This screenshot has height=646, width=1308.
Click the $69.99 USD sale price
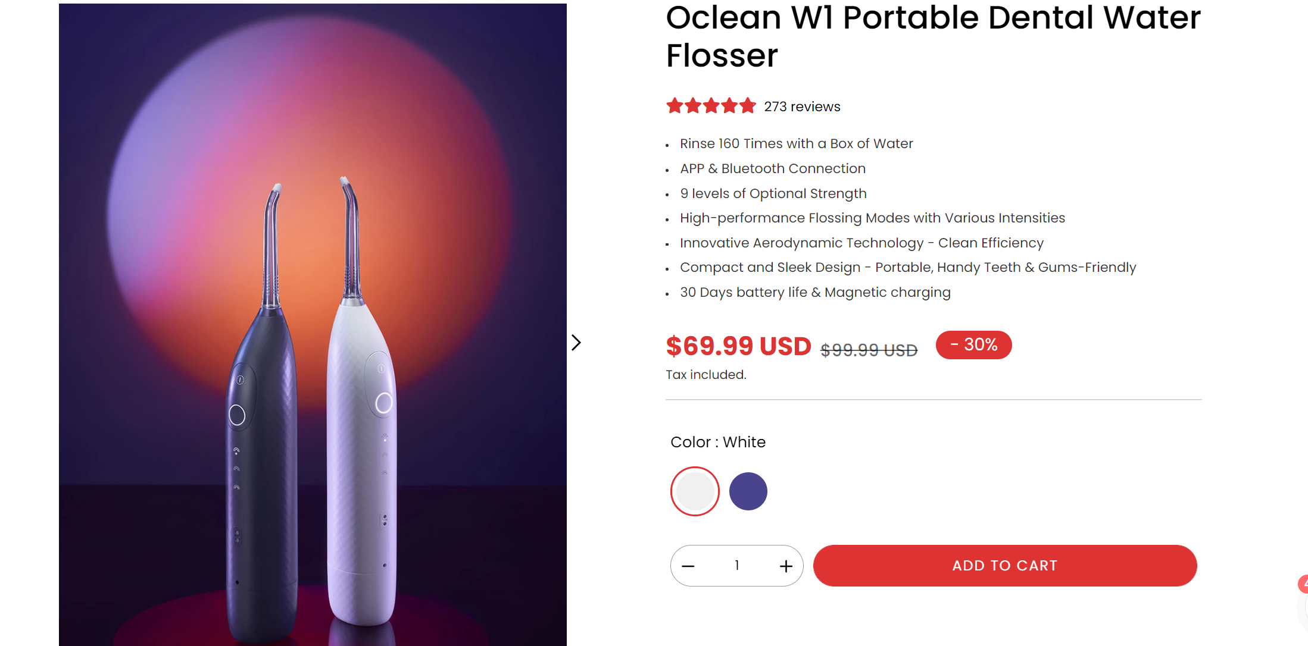coord(738,346)
